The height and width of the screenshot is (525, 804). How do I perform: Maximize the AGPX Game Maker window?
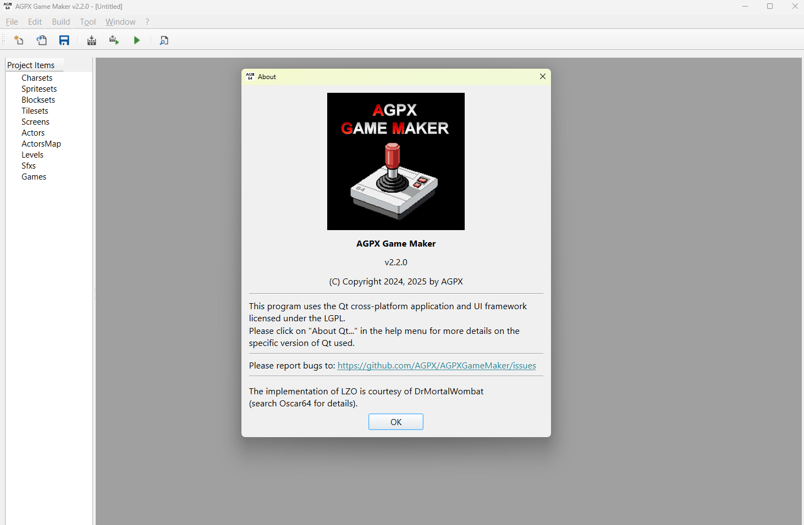[770, 6]
